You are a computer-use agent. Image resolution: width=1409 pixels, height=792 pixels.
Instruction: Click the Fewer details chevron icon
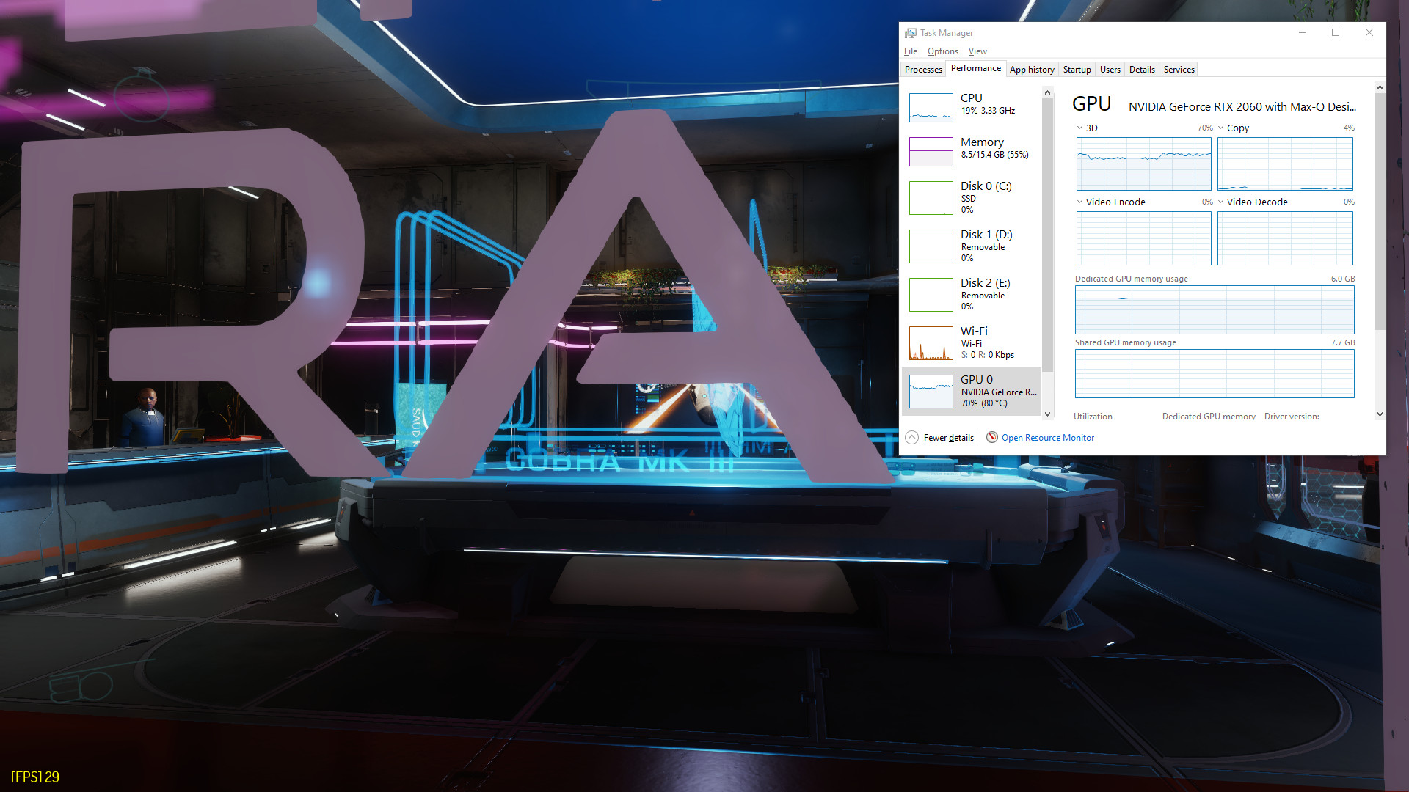[x=911, y=438]
